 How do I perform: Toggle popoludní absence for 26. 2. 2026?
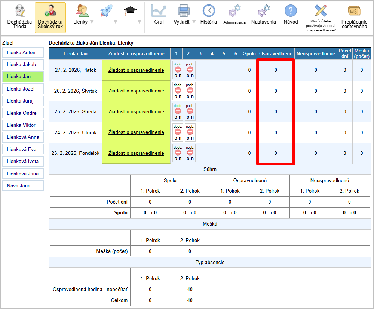(190, 91)
